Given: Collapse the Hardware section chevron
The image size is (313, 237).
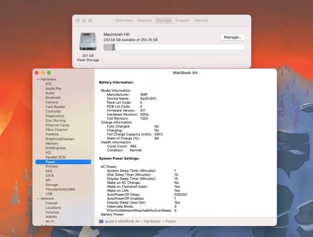Looking at the screenshot, I should [x=38, y=79].
